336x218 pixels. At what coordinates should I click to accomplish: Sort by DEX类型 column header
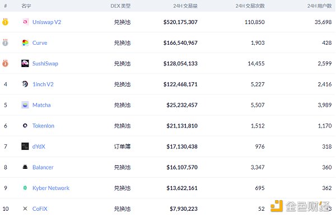tap(120, 6)
